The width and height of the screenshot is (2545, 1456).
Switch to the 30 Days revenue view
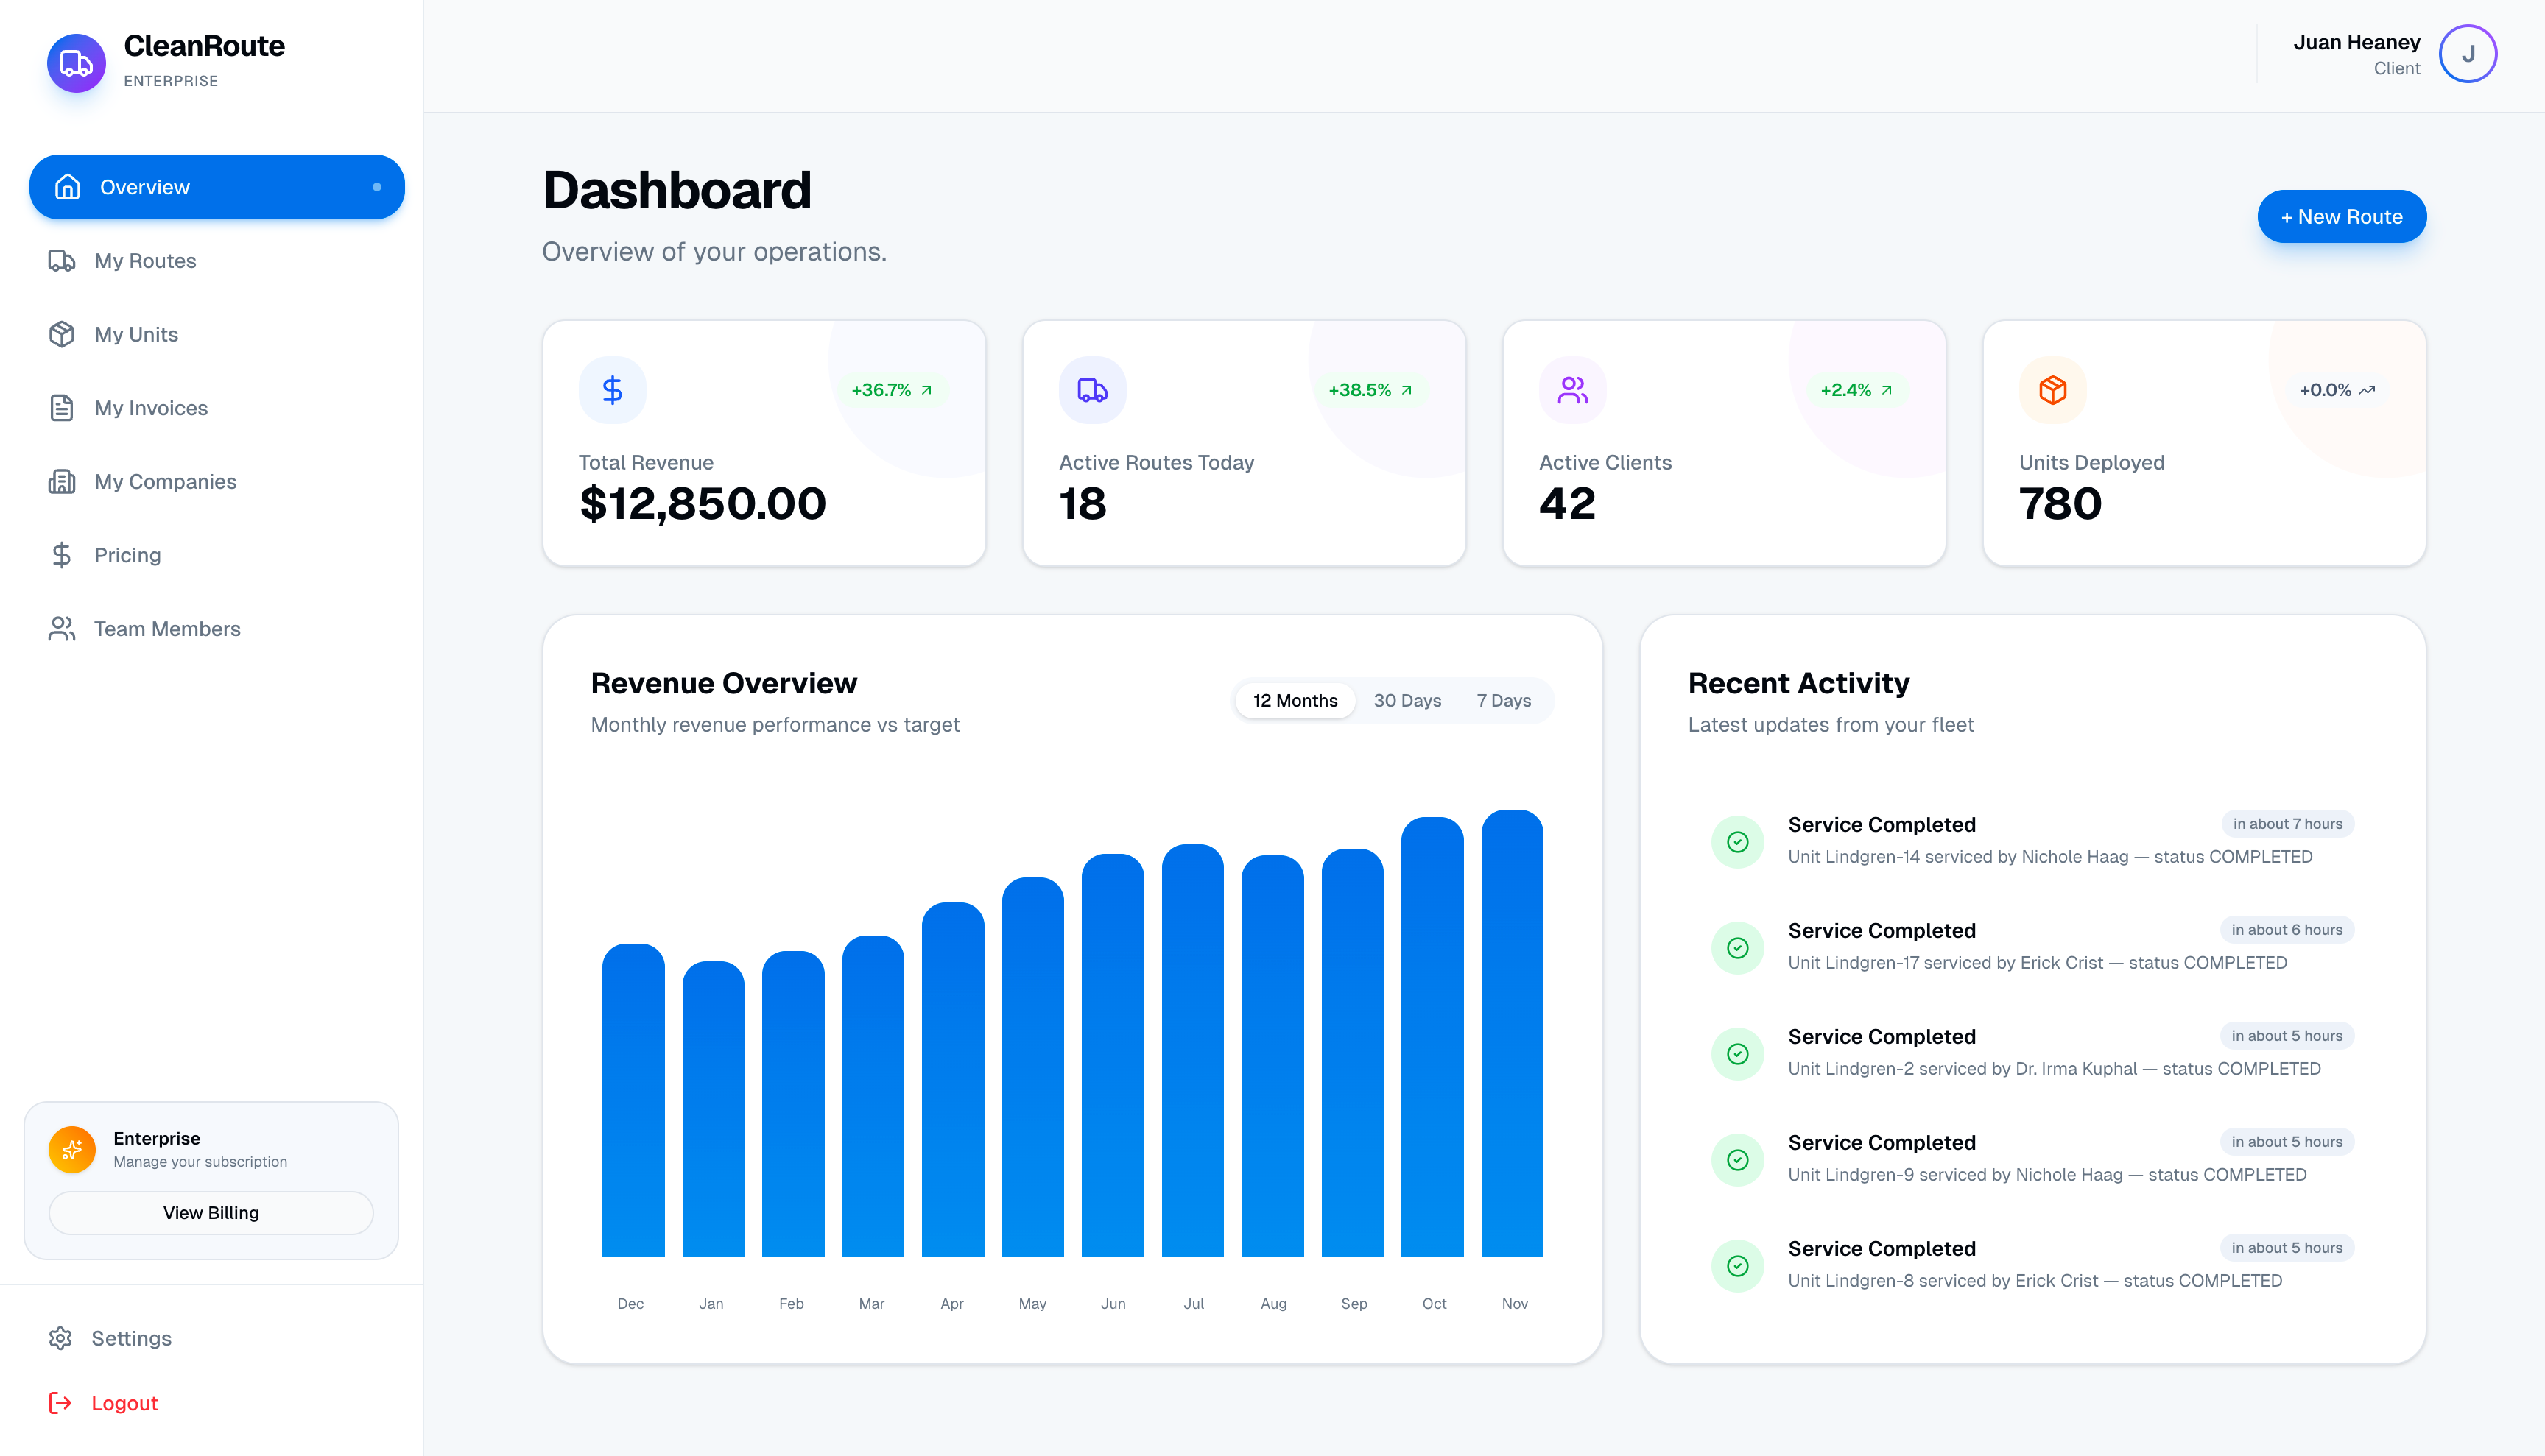tap(1407, 700)
